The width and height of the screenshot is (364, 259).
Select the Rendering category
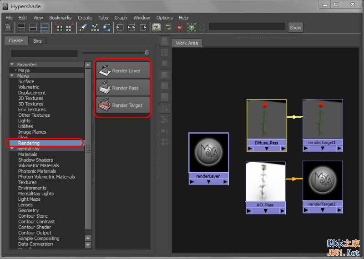pyautogui.click(x=47, y=143)
